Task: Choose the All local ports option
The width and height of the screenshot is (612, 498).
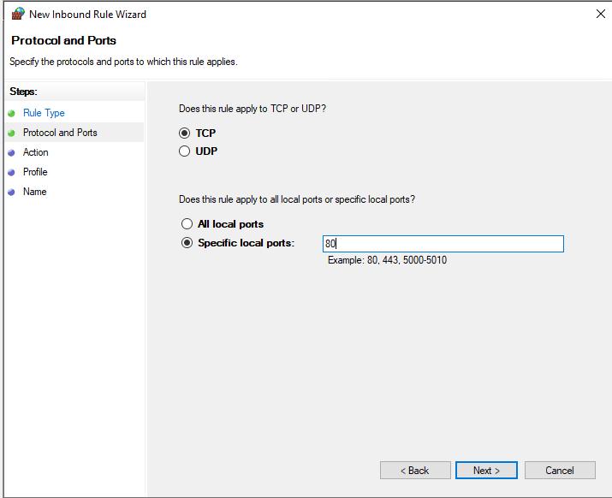Action: [x=187, y=223]
